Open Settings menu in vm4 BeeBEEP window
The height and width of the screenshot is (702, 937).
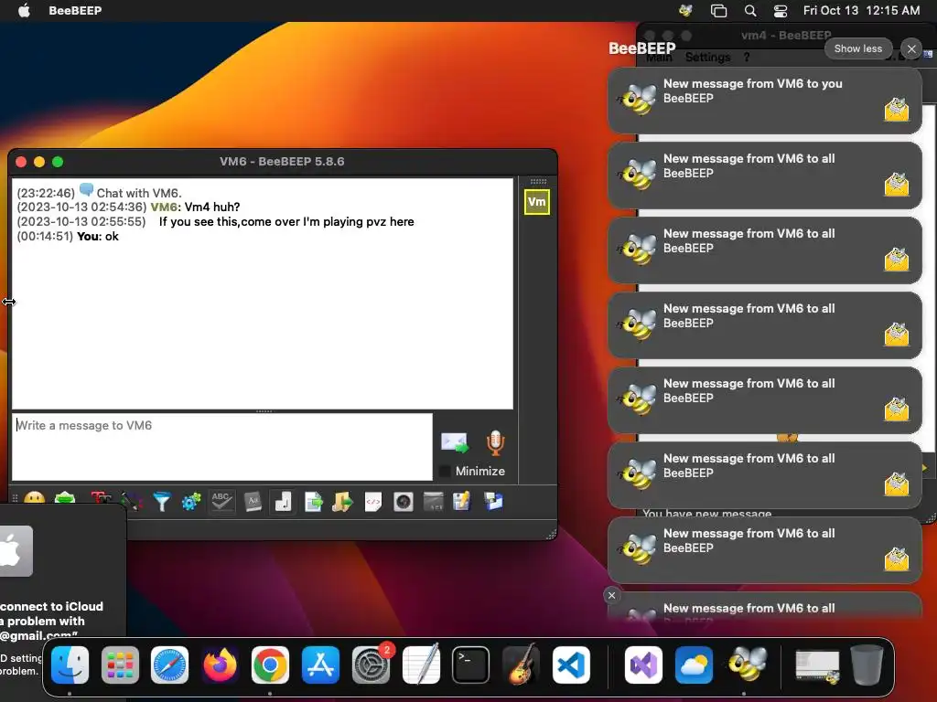tap(707, 58)
